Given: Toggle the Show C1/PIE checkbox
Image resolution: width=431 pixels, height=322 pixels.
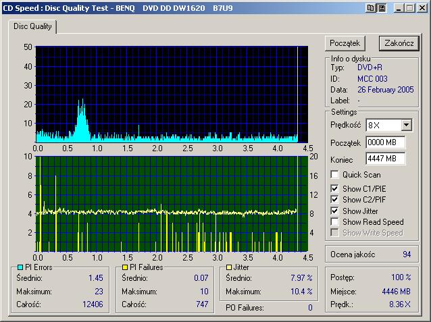Looking at the screenshot, I should (334, 189).
